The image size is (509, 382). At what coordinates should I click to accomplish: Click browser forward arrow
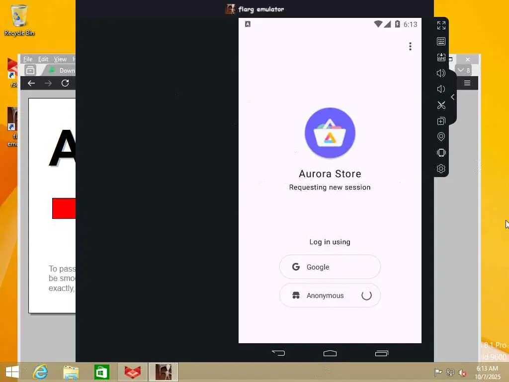point(48,83)
